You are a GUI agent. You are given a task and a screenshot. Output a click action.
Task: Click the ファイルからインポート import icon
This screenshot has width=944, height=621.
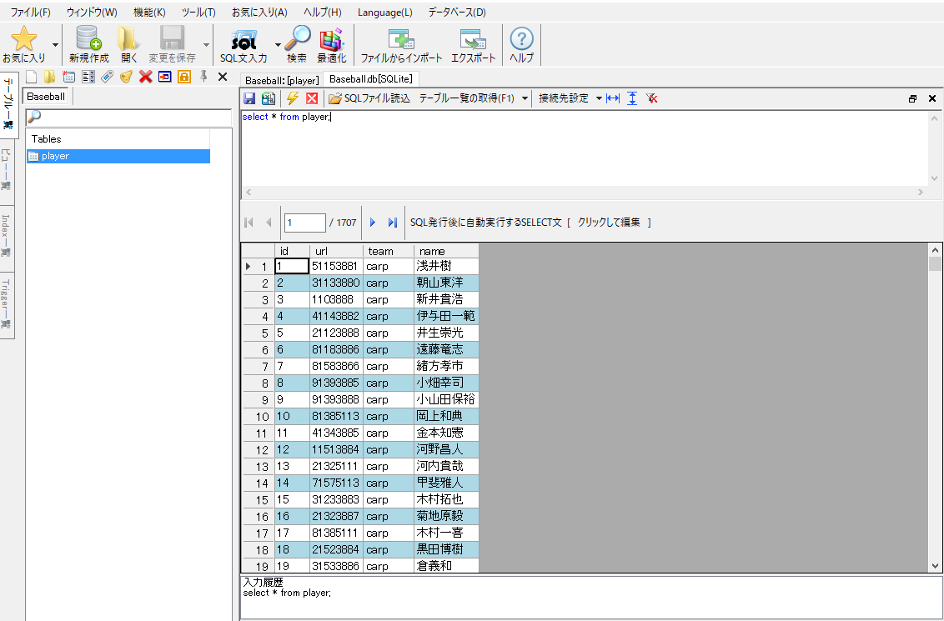[x=401, y=43]
